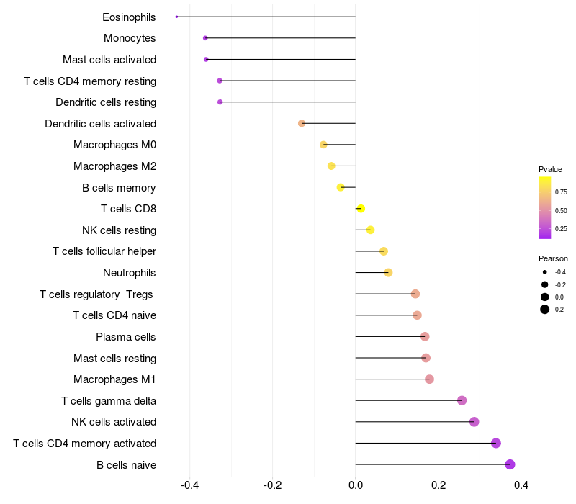Click the T cells CD8 yellow dot

361,209
